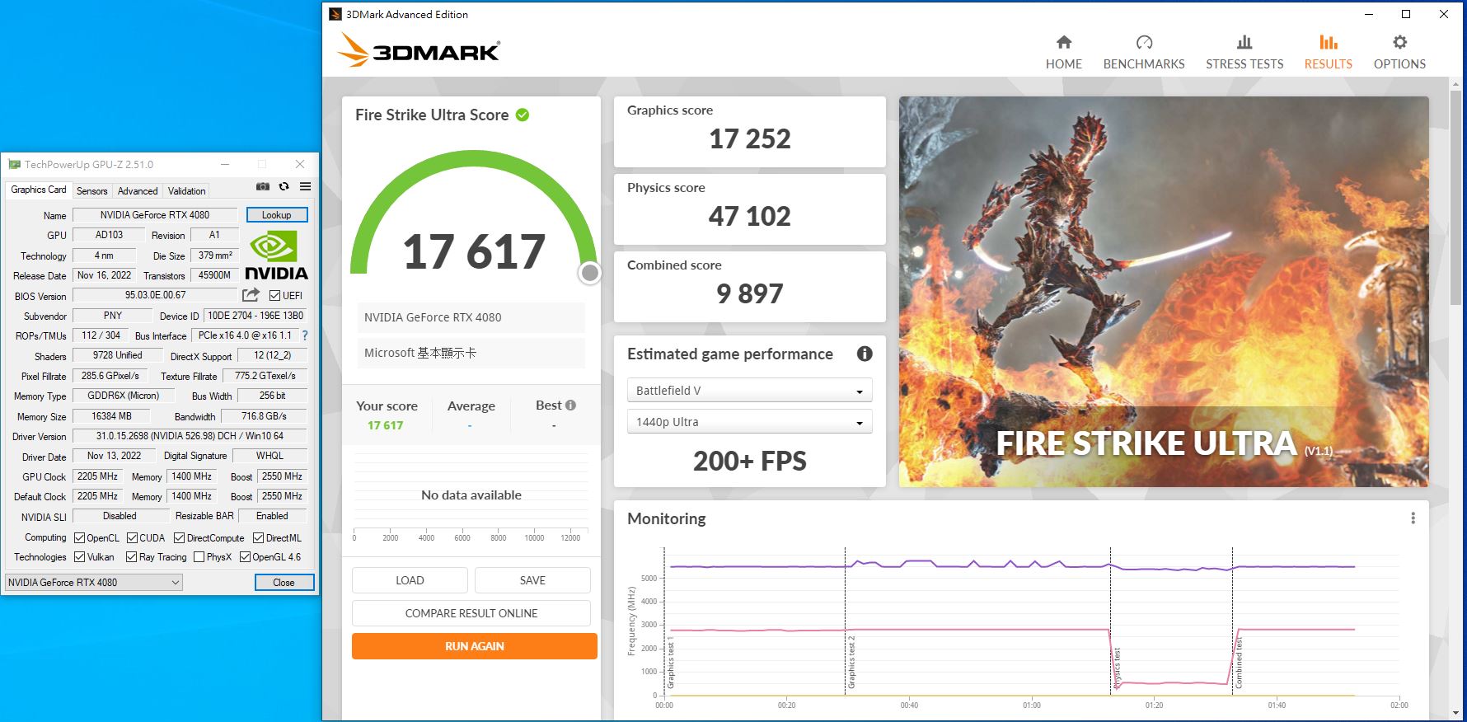The image size is (1467, 722).
Task: Open the Benchmarks section
Action: [1144, 52]
